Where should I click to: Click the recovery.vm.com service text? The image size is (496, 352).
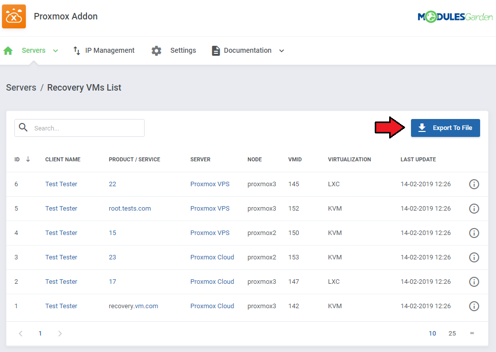133,306
